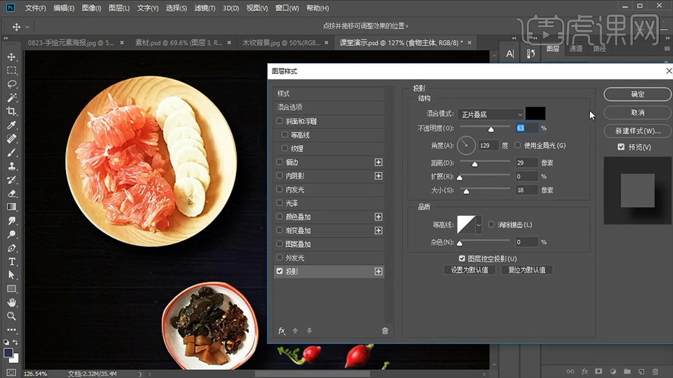
Task: Enable the 使用全局光 checkbox
Action: (518, 145)
